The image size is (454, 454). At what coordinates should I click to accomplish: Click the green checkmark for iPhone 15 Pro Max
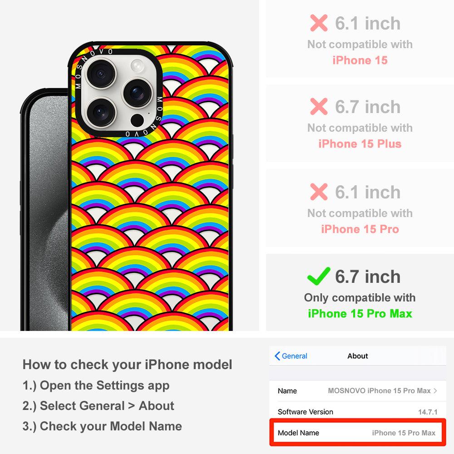click(319, 276)
